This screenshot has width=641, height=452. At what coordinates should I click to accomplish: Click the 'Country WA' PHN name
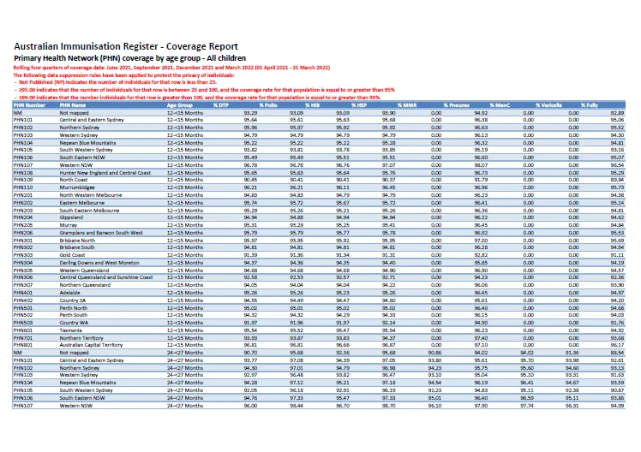(x=74, y=323)
